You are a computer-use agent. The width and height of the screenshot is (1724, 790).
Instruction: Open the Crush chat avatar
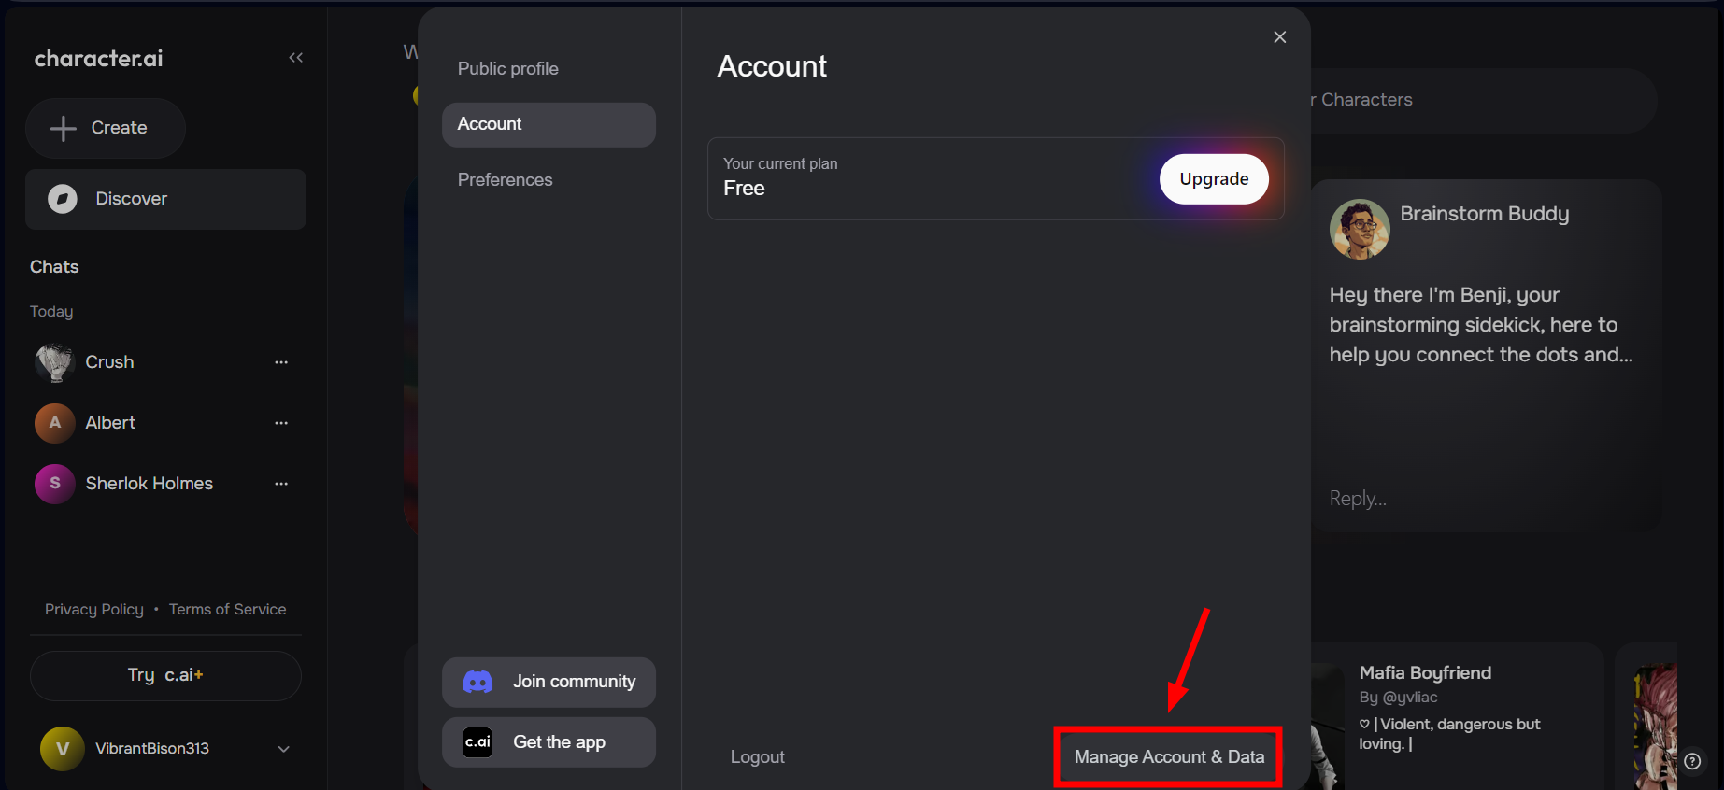[x=55, y=362]
